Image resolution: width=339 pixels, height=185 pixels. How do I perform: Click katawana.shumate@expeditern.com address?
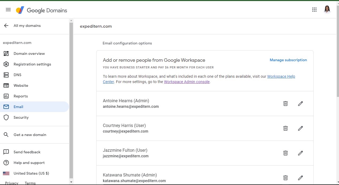point(134,181)
